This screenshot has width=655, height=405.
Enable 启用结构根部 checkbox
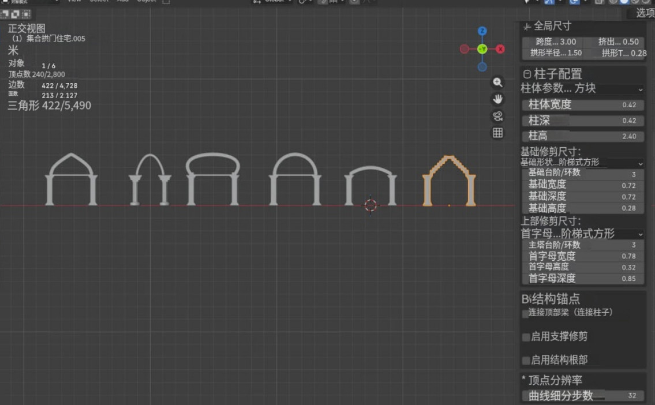526,361
